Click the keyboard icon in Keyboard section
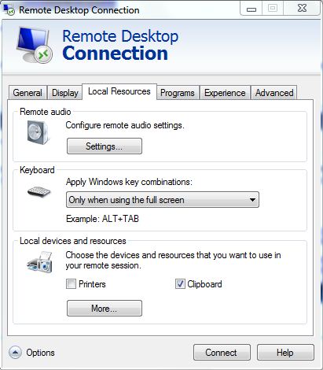The height and width of the screenshot is (370, 323). tap(39, 191)
